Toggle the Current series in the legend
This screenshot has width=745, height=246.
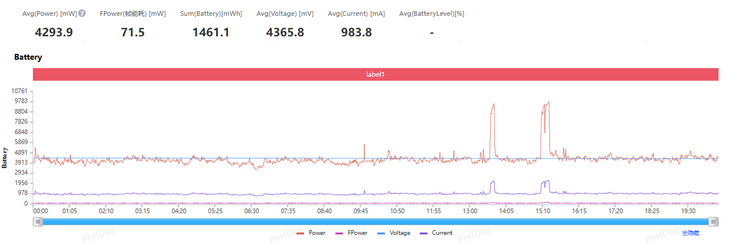click(436, 233)
